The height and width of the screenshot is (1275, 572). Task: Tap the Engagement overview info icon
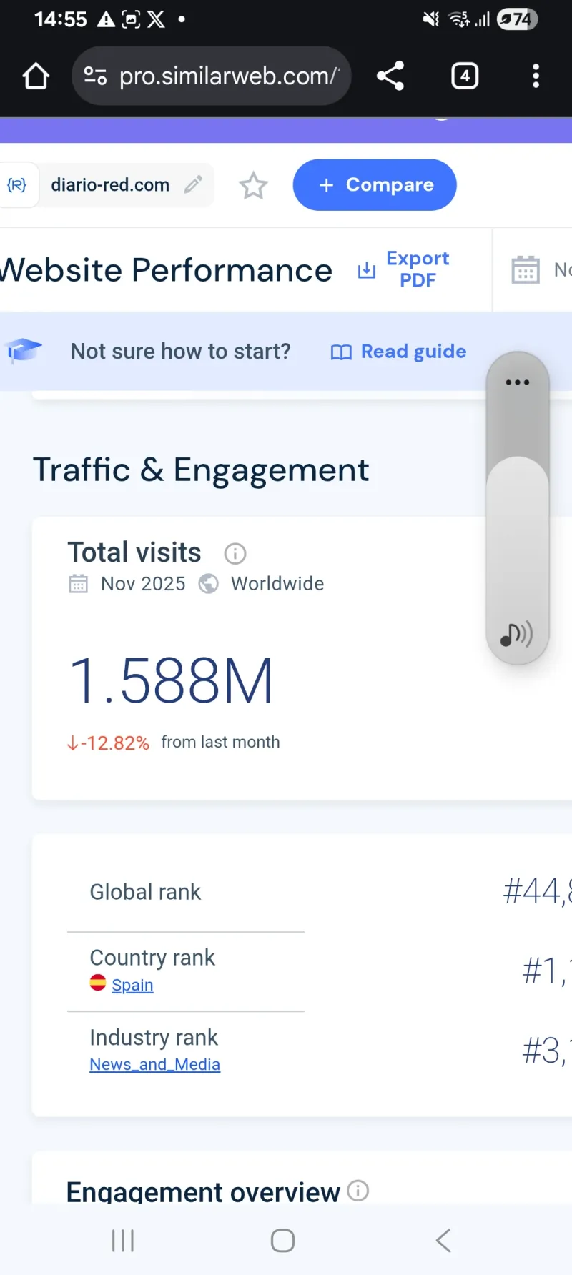(x=357, y=1191)
